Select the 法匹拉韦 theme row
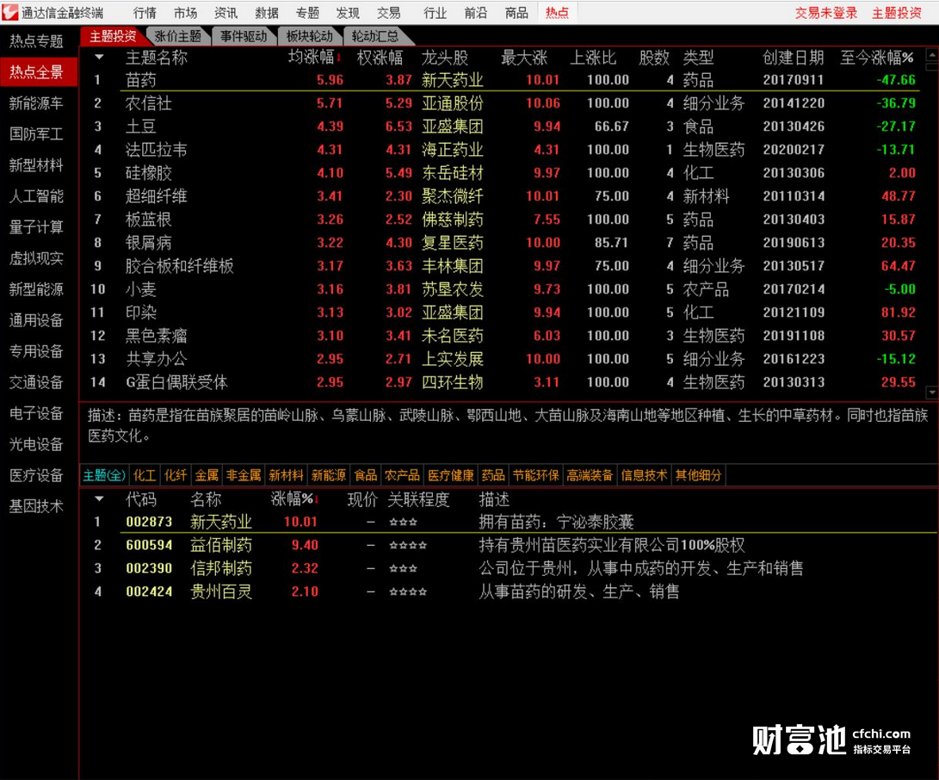Viewport: 939px width, 780px height. (x=504, y=150)
